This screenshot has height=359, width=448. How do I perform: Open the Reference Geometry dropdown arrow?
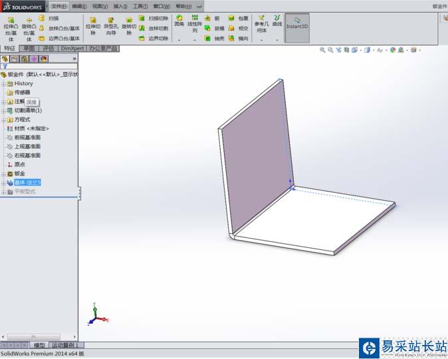coord(261,41)
